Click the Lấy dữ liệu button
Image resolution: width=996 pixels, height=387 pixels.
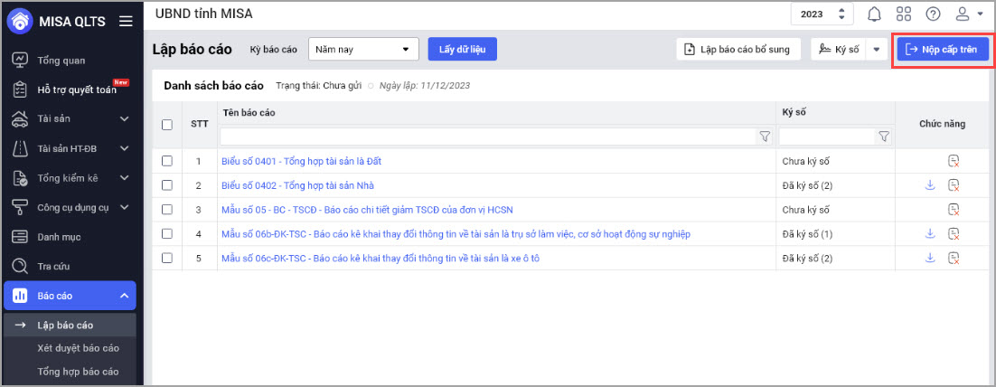(462, 49)
